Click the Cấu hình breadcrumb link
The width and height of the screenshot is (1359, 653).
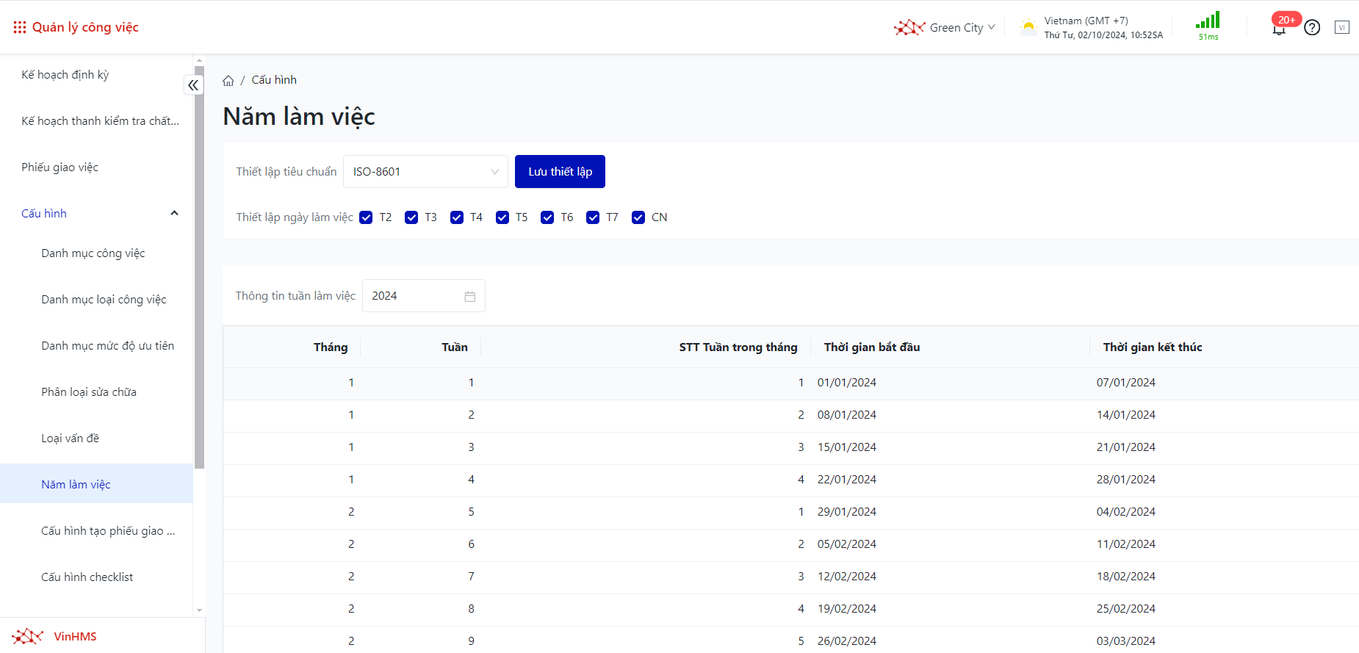tap(274, 80)
